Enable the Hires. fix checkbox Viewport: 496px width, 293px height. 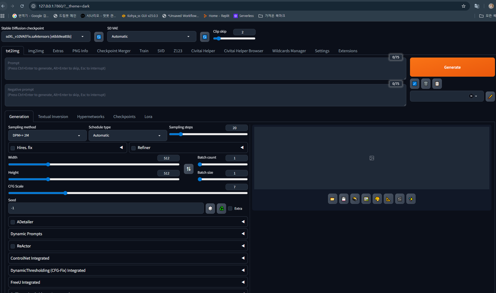(13, 148)
